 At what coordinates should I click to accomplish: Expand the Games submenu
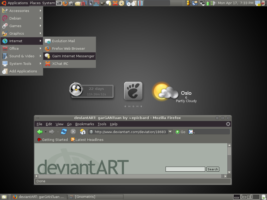(x=22, y=26)
